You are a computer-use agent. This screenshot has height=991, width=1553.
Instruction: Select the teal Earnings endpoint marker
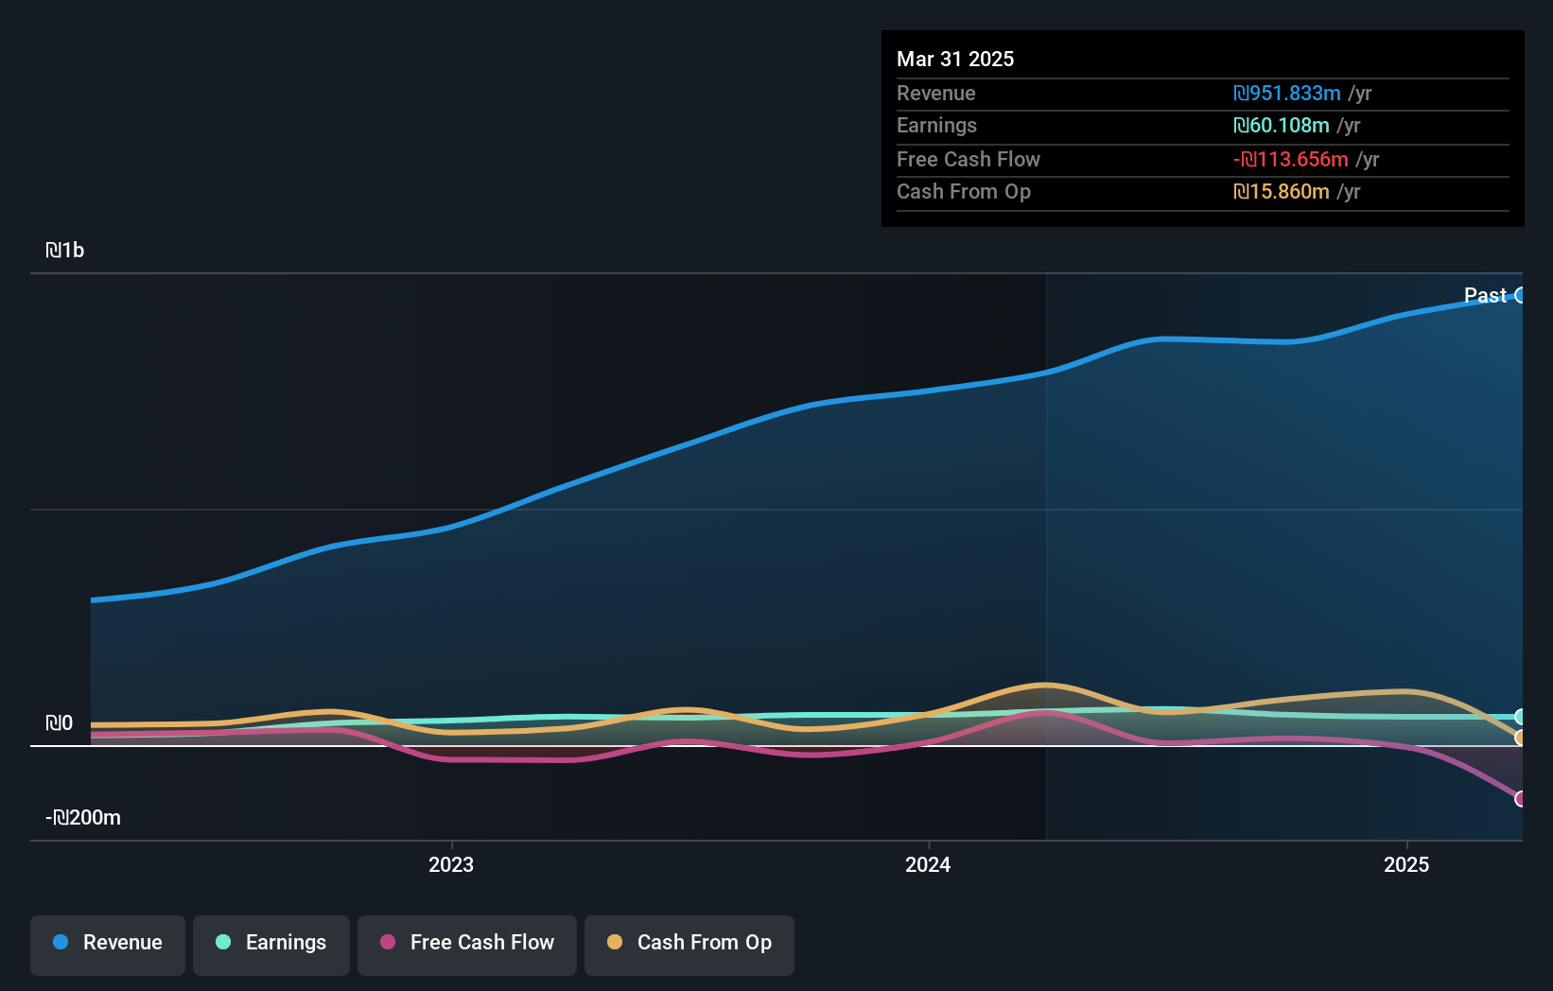click(1520, 717)
